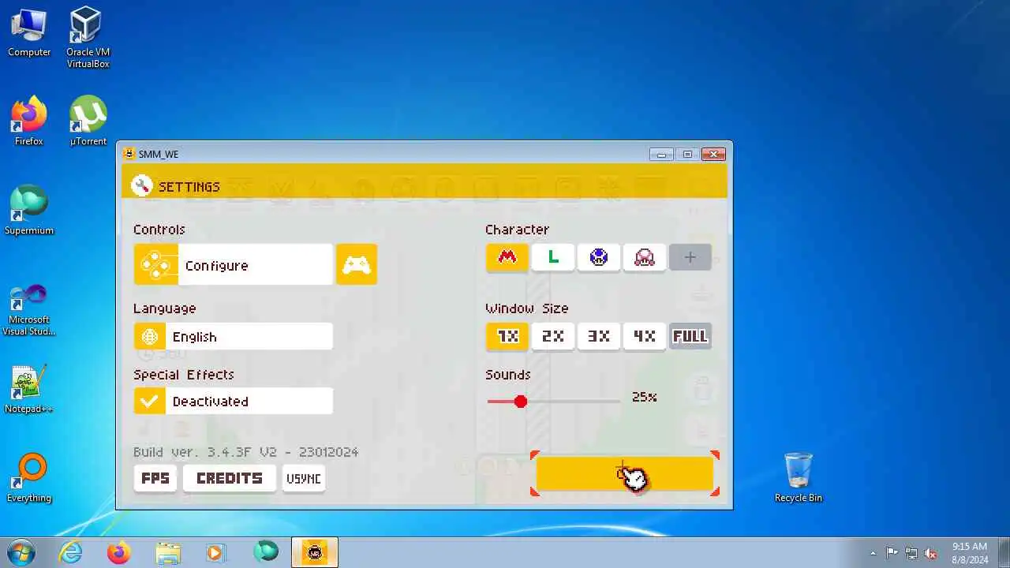Viewport: 1010px width, 568px height.
Task: Click the Build ver. 3.4.3F text
Action: tap(245, 452)
